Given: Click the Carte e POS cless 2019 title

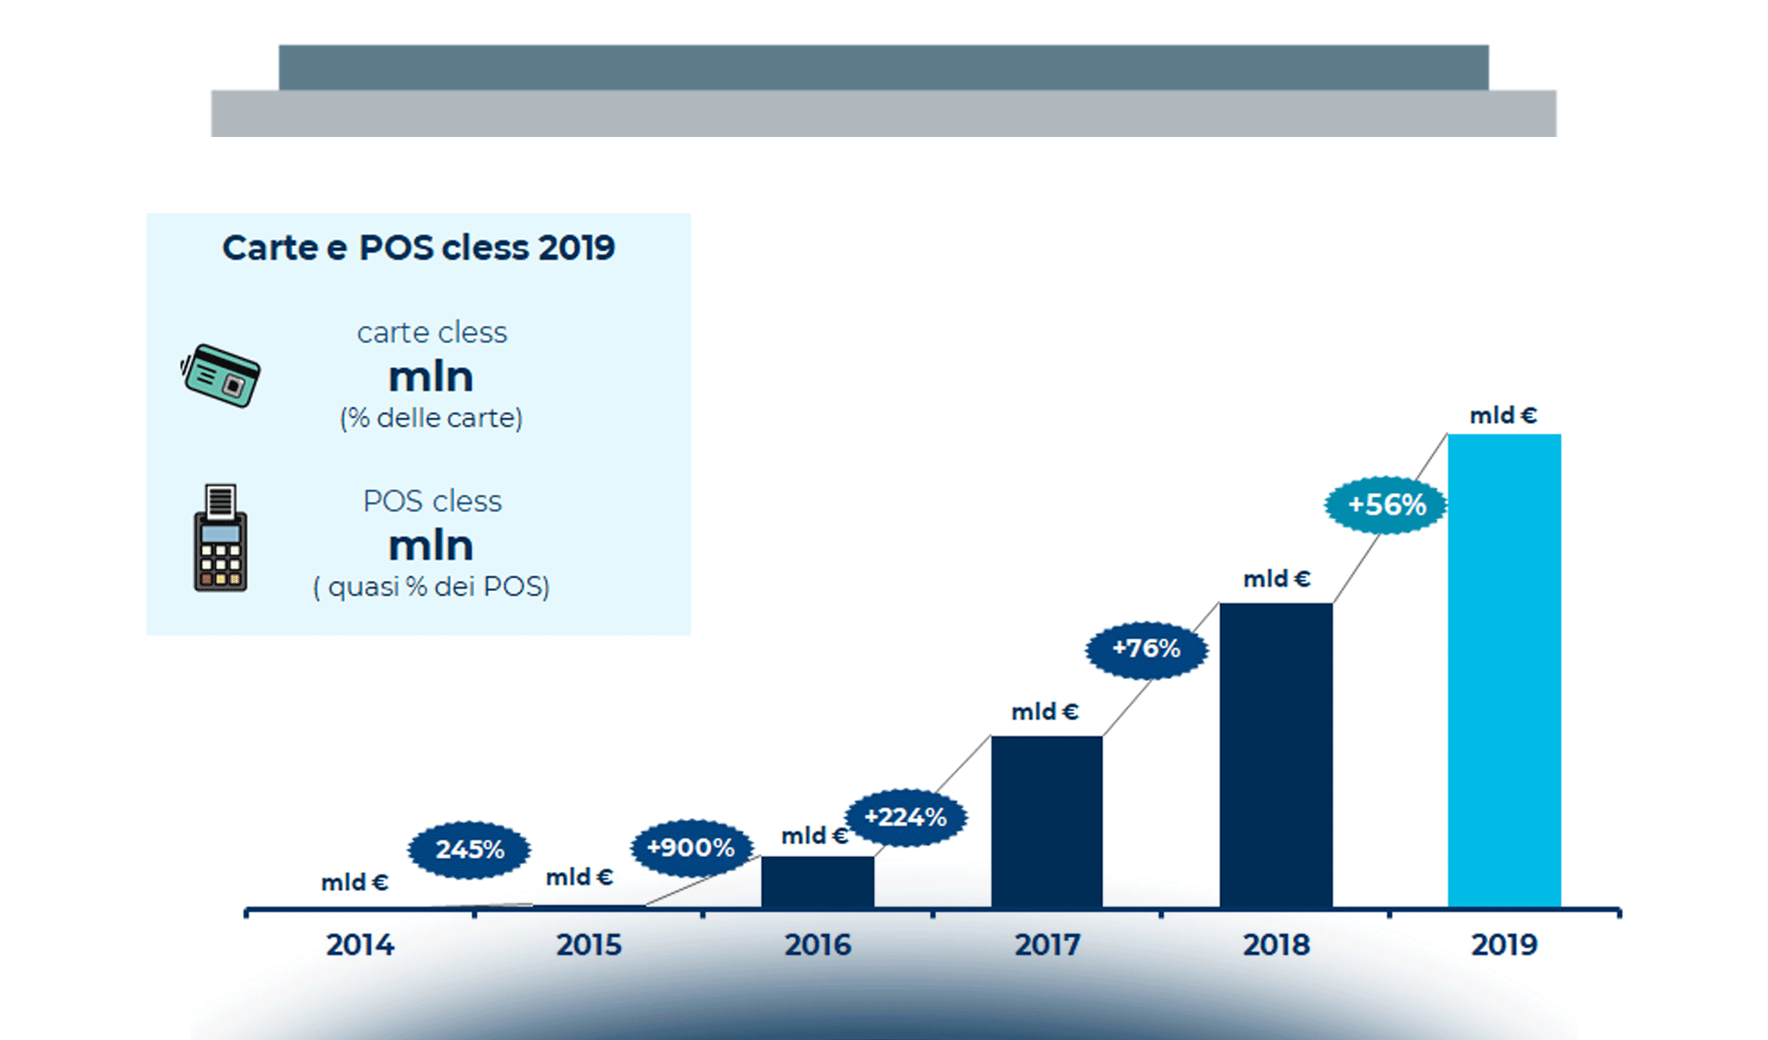Looking at the screenshot, I should click(419, 247).
